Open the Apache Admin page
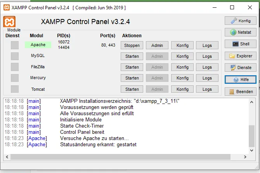260x173 pixels. pyautogui.click(x=157, y=45)
